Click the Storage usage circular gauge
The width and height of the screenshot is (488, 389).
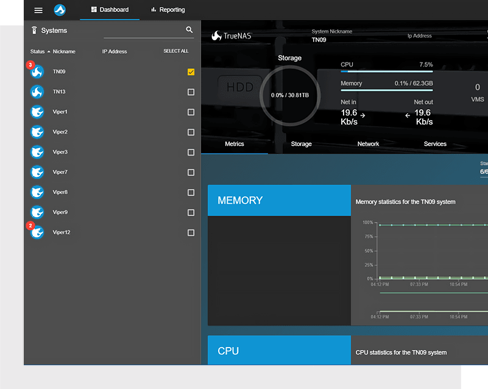(290, 96)
